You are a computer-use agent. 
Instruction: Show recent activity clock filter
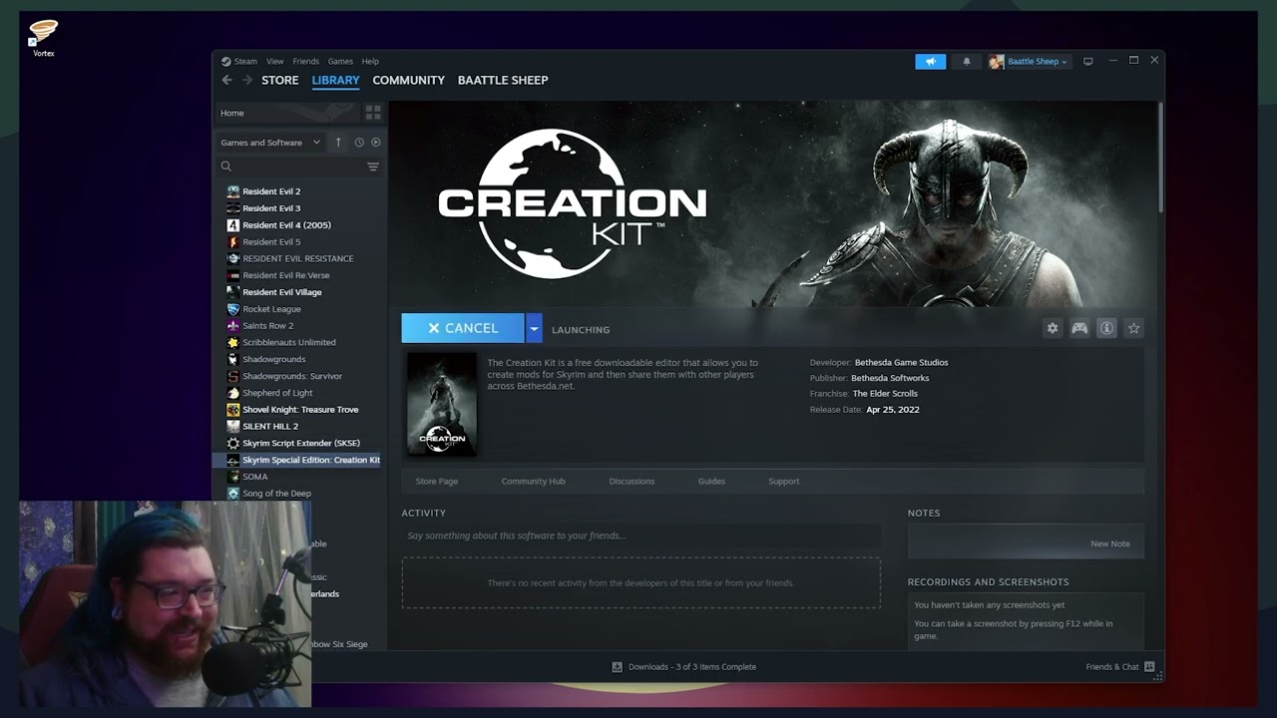[x=359, y=143]
